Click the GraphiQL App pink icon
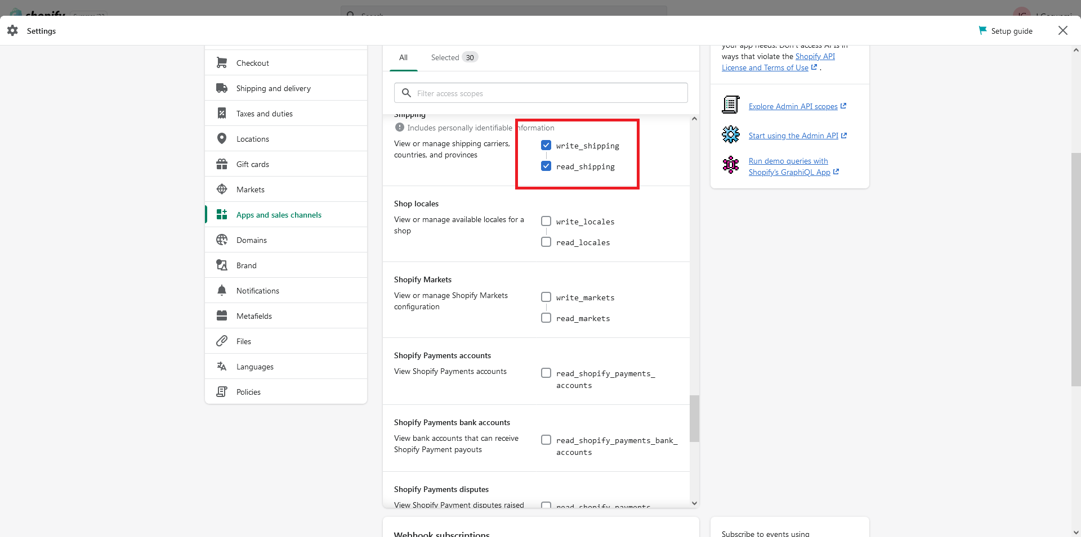 (x=731, y=165)
